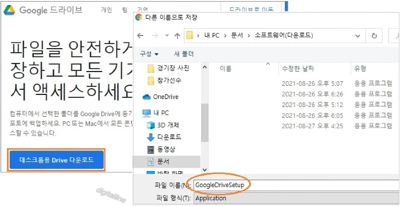Click the 소프트웨어(다운로드) breadcrumb
401x206 pixels.
point(284,35)
